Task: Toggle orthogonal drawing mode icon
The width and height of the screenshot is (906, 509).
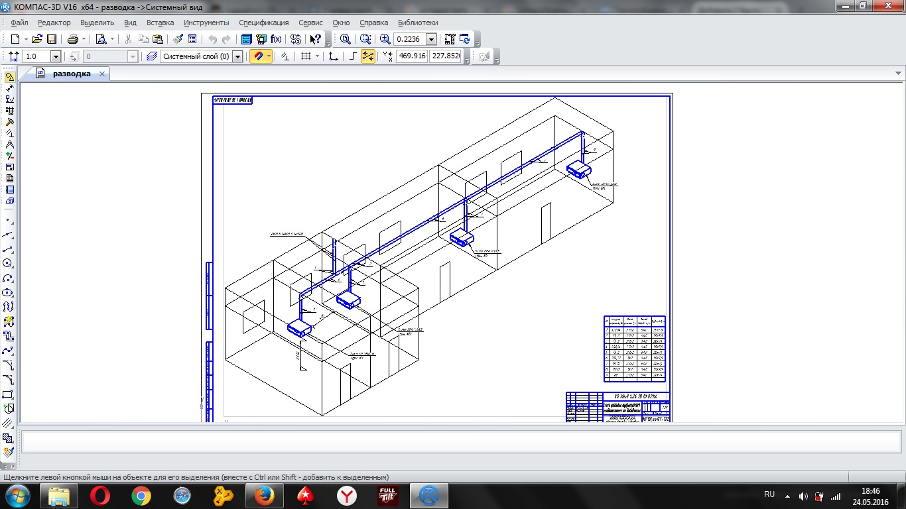Action: 353,56
